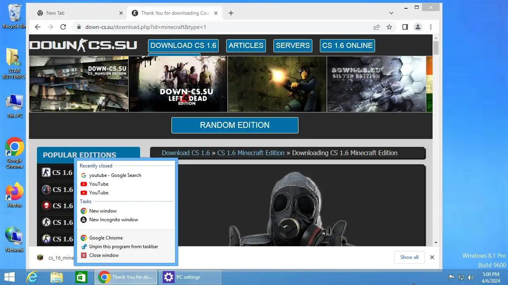508x285 pixels.
Task: Click the page scrollbar up arrow
Action: [436, 38]
